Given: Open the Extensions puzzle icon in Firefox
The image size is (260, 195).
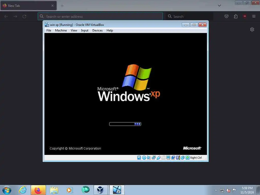Looking at the screenshot, I should tap(236, 16).
